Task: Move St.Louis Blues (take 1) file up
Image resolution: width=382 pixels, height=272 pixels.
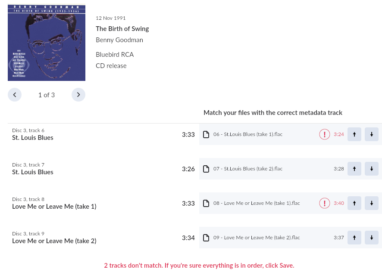Action: 354,134
